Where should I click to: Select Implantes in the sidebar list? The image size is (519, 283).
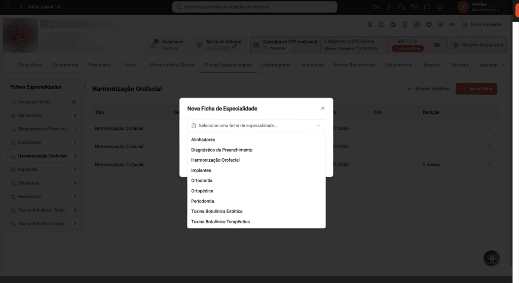coord(45,170)
